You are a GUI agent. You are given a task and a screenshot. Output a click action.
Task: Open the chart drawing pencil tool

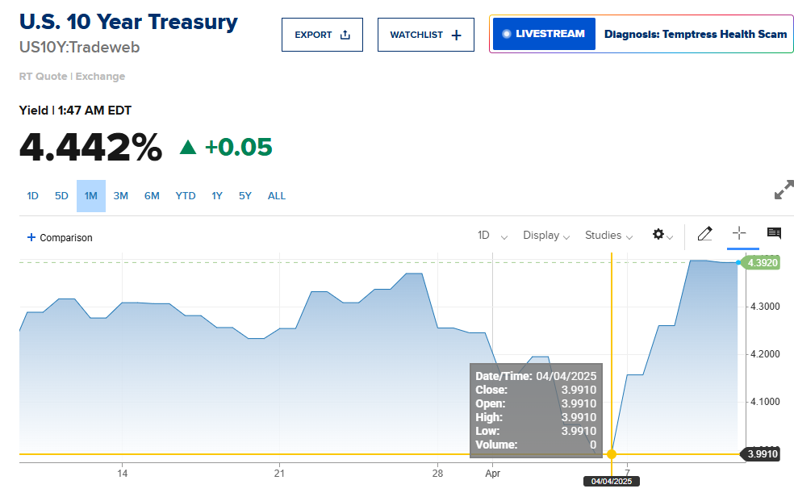pyautogui.click(x=704, y=234)
